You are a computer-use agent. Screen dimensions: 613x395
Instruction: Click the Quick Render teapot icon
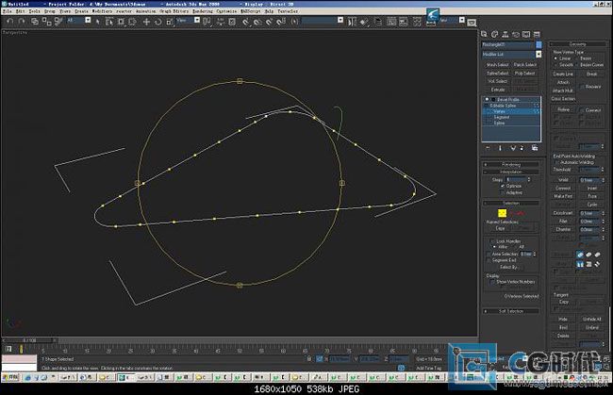[x=472, y=23]
